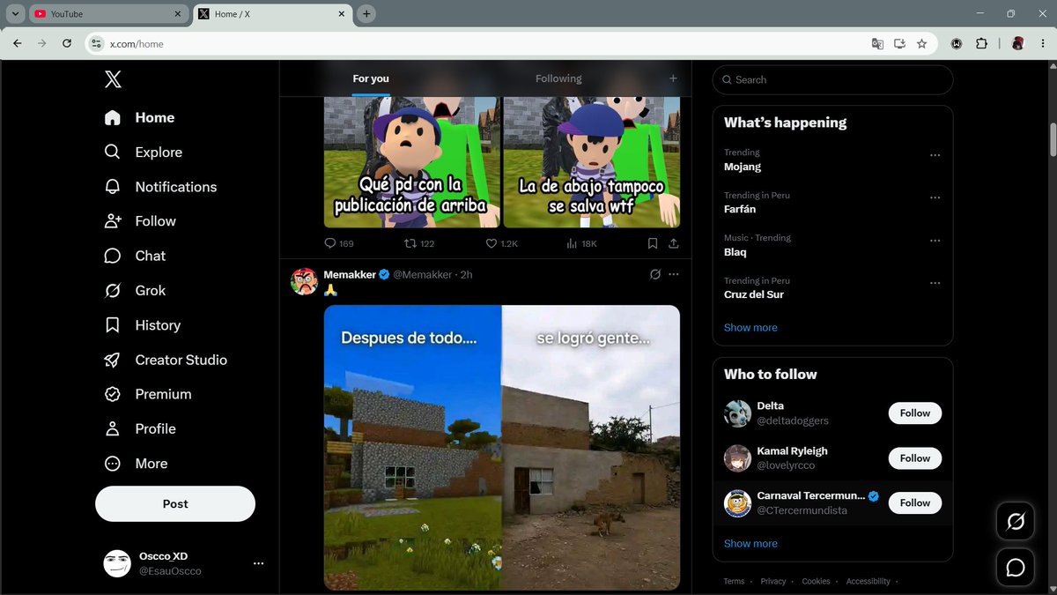Open the more options on Memakker post

(674, 274)
